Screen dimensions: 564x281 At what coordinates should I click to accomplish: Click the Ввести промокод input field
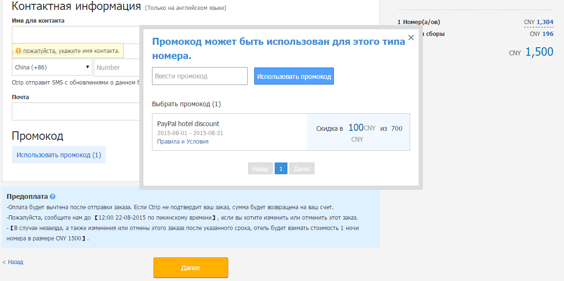(200, 76)
